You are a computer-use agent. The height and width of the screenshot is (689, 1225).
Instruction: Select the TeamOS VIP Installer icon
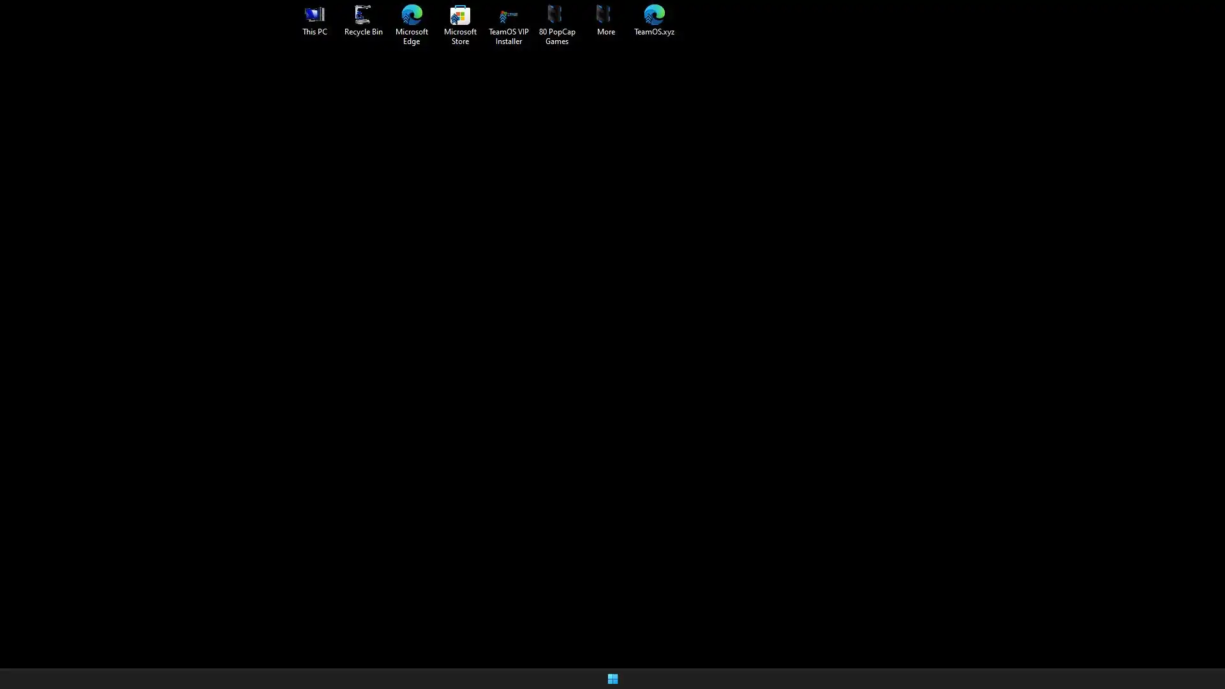point(509,15)
